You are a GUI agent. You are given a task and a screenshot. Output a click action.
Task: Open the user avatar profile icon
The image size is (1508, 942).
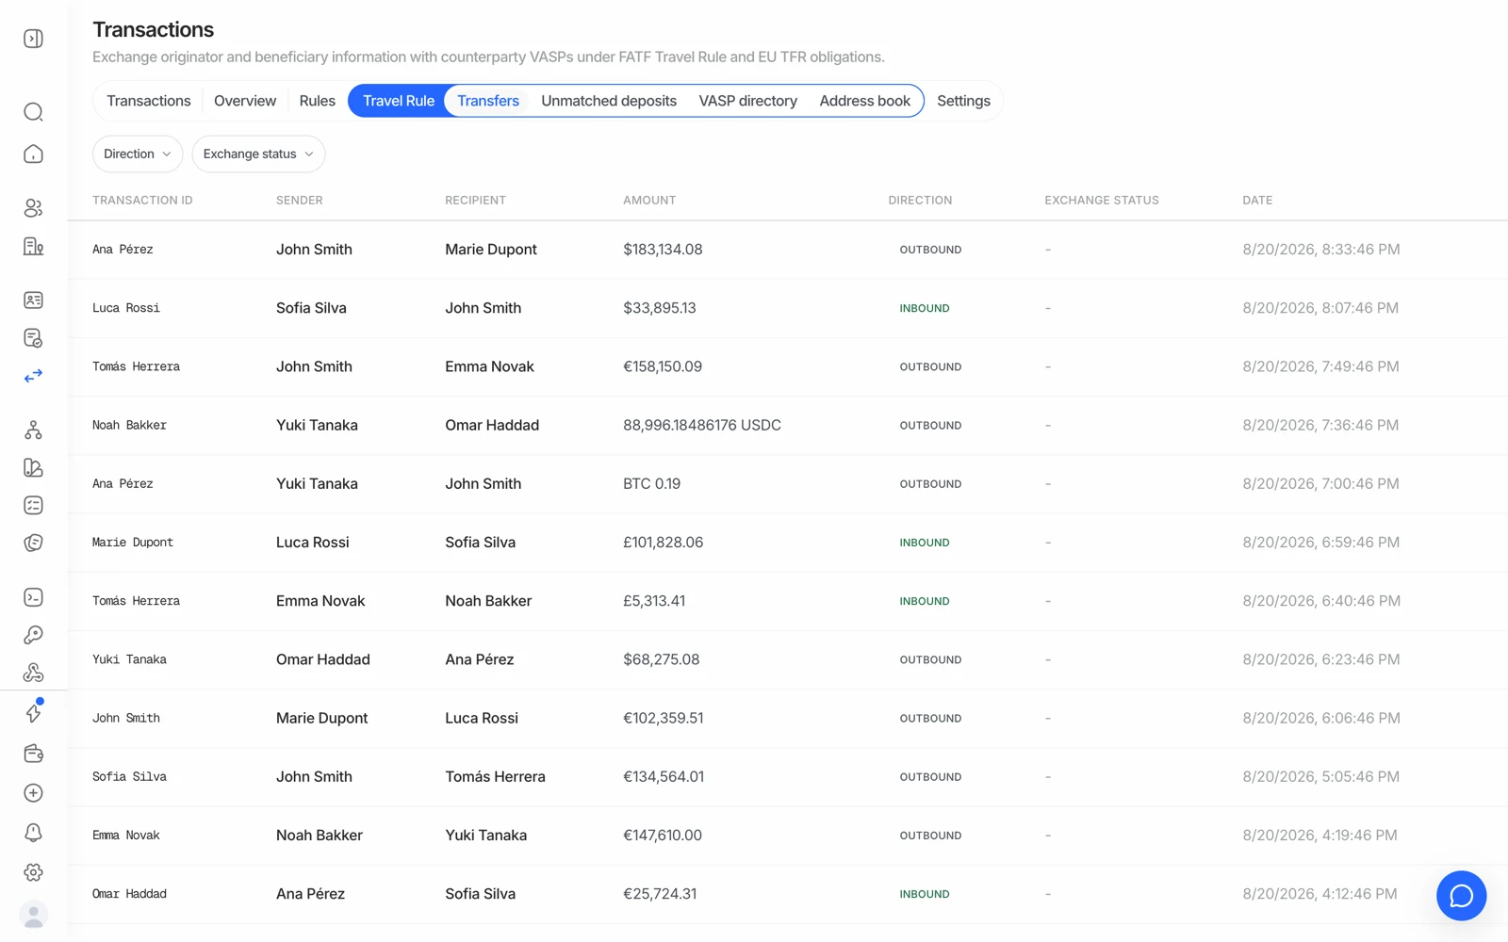click(x=33, y=915)
